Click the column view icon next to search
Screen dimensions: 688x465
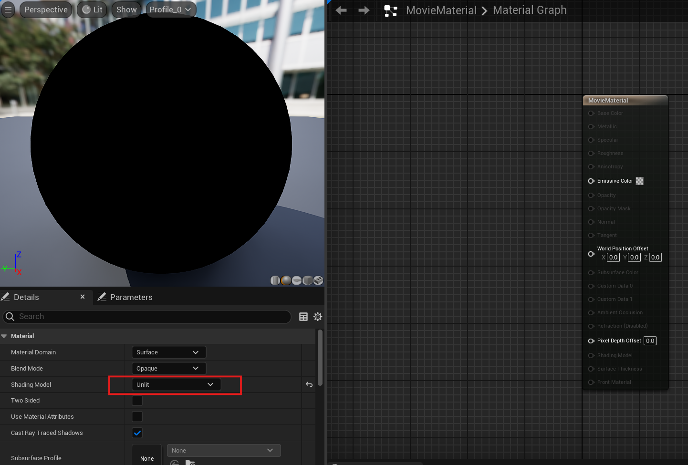click(x=303, y=317)
